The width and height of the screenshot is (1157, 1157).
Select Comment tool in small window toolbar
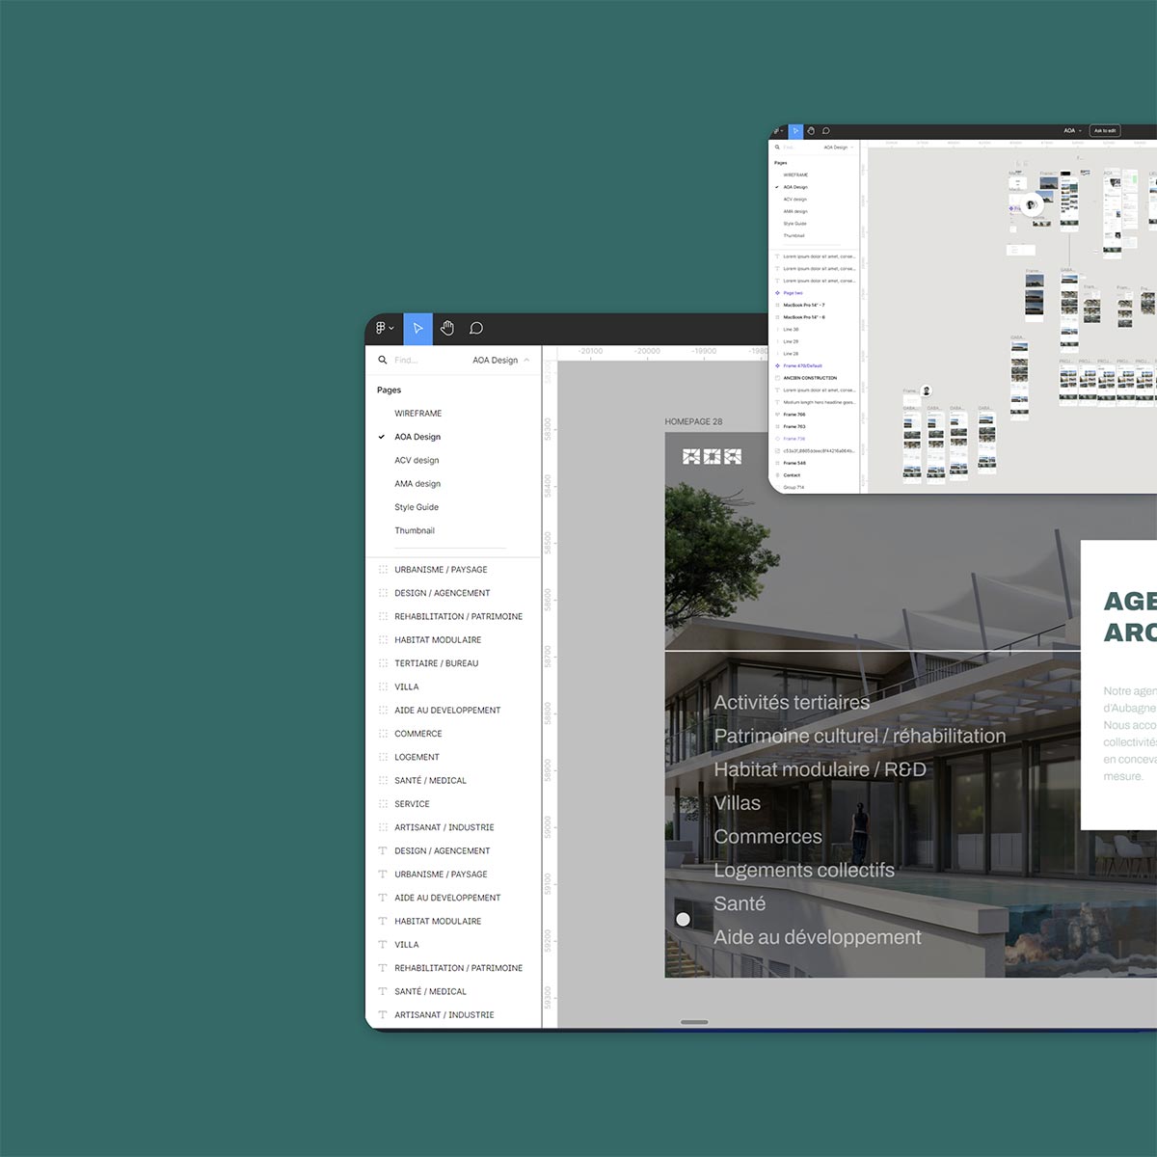point(826,131)
